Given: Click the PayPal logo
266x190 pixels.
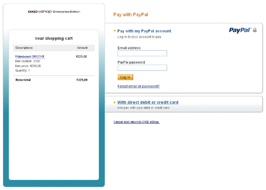Looking at the screenshot, I should point(240,30).
